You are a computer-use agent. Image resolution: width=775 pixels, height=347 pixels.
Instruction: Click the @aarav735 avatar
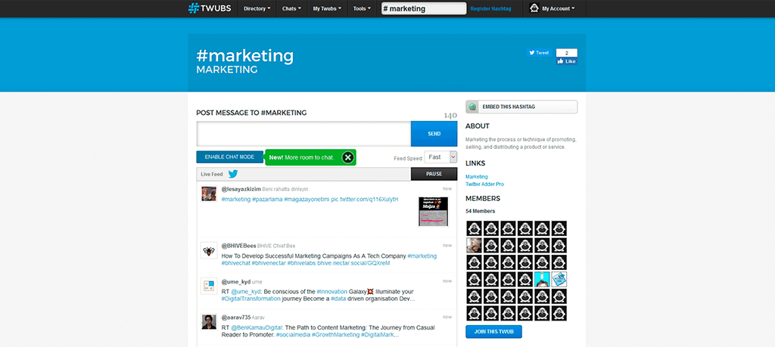click(209, 322)
